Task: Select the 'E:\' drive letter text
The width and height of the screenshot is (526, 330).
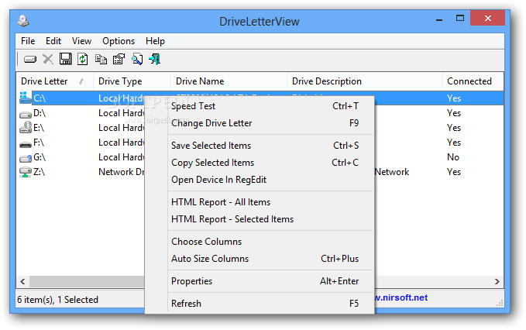Action: [39, 128]
